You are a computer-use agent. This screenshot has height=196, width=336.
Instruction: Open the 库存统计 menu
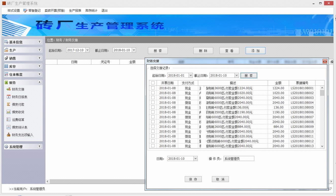pyautogui.click(x=91, y=11)
